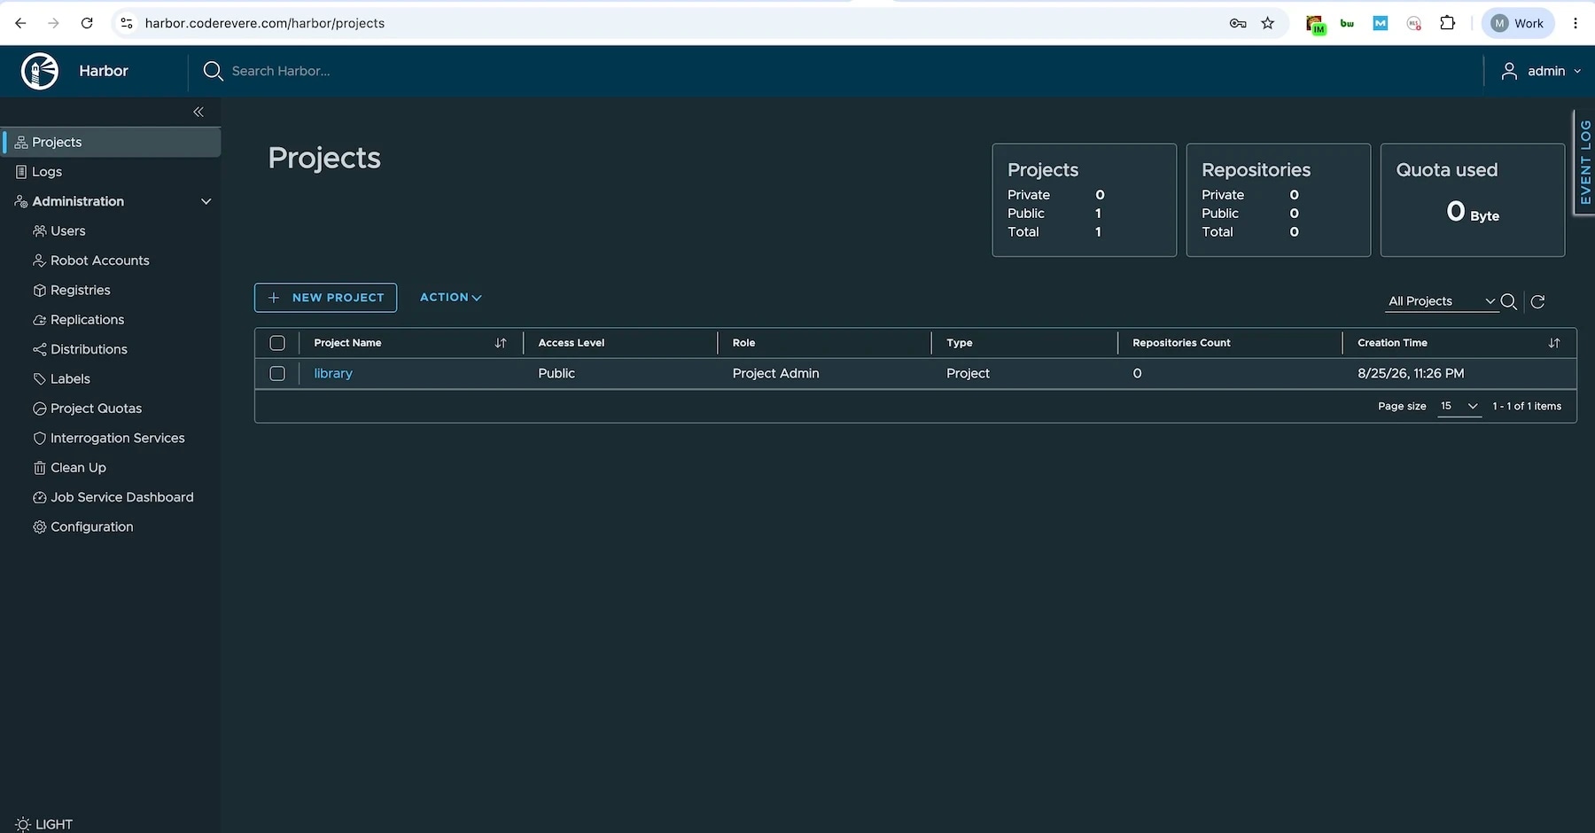Viewport: 1595px width, 833px height.
Task: Click the Distributions share icon
Action: 39,349
